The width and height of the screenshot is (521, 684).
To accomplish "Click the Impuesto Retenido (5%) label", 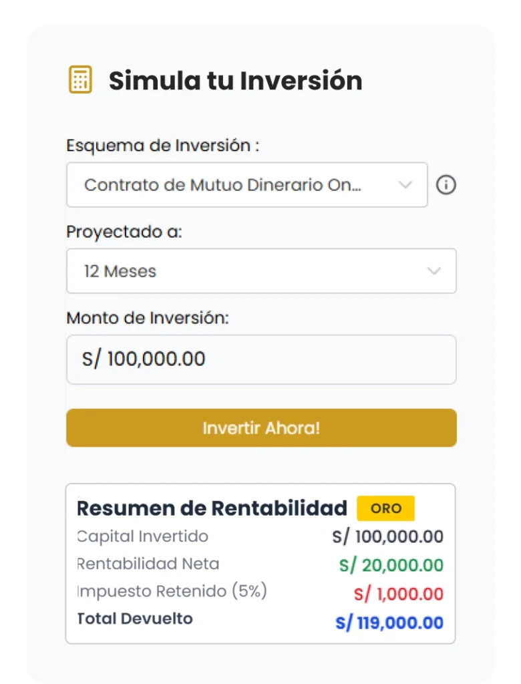I will click(x=172, y=592).
